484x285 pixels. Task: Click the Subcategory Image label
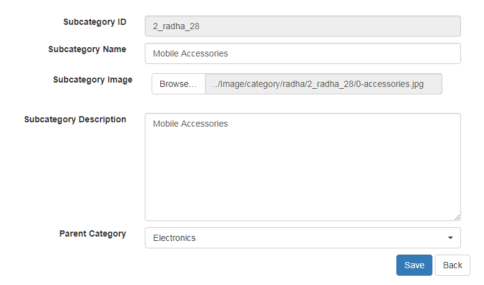coord(93,79)
